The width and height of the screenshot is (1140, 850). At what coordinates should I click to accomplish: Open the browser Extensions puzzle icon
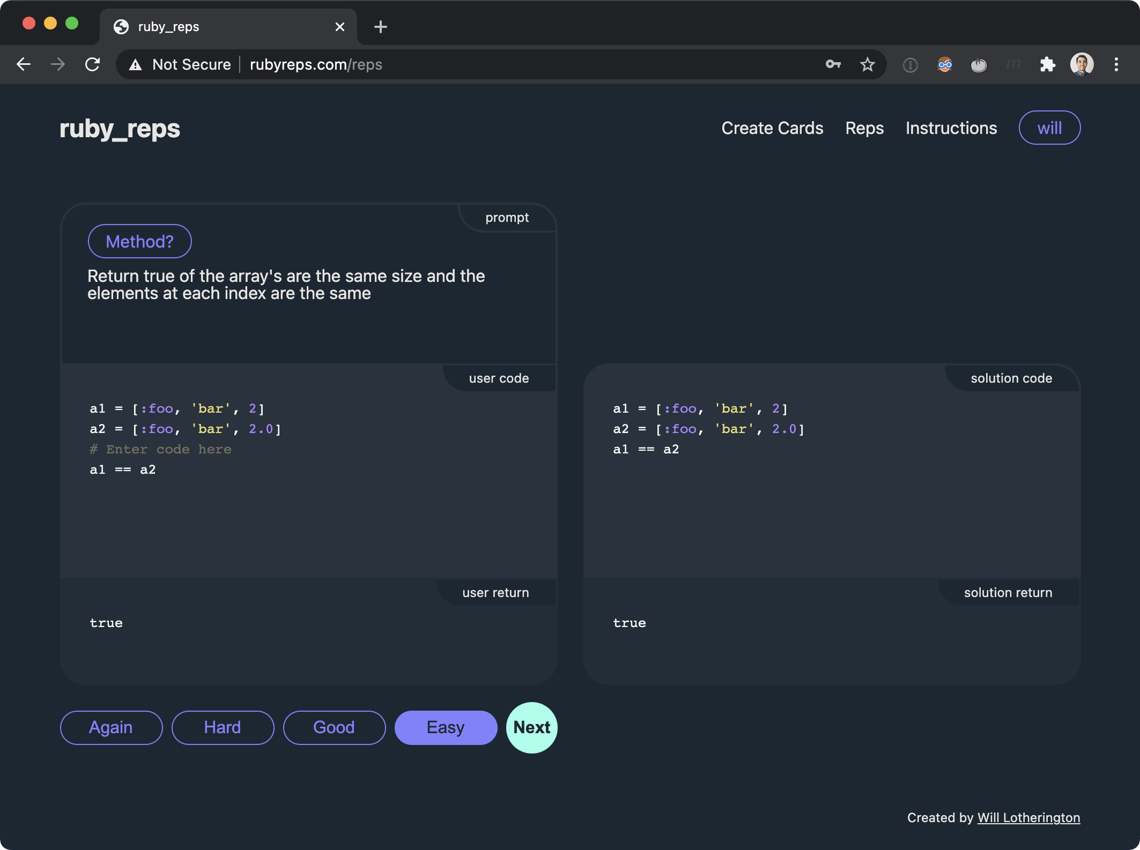pyautogui.click(x=1047, y=65)
